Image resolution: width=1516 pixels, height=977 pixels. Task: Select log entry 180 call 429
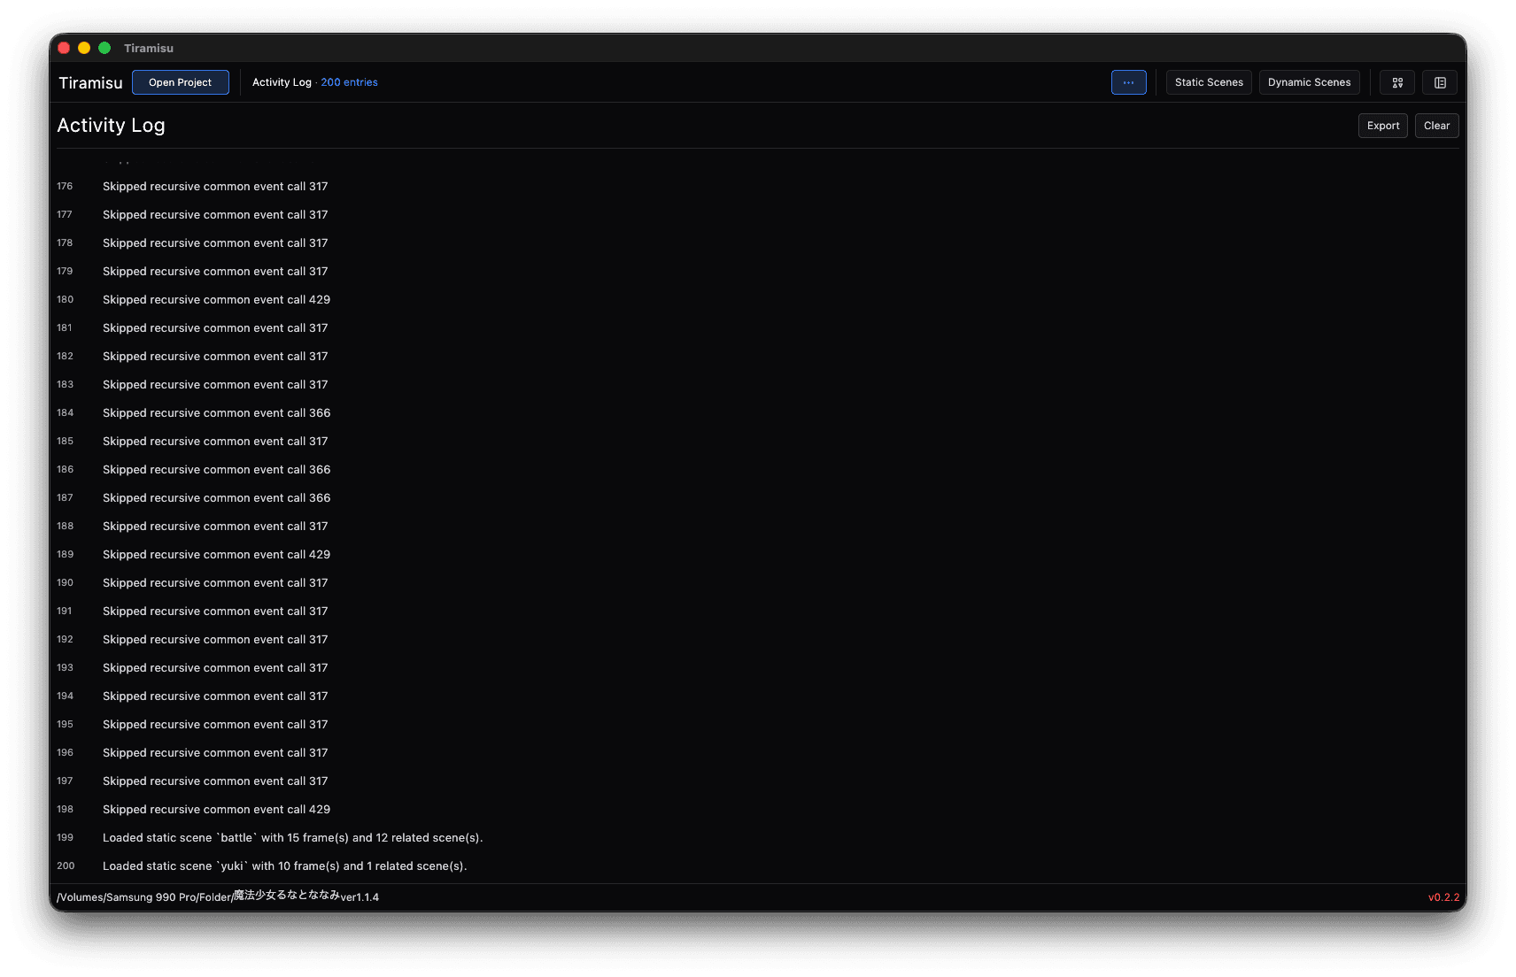pos(757,300)
